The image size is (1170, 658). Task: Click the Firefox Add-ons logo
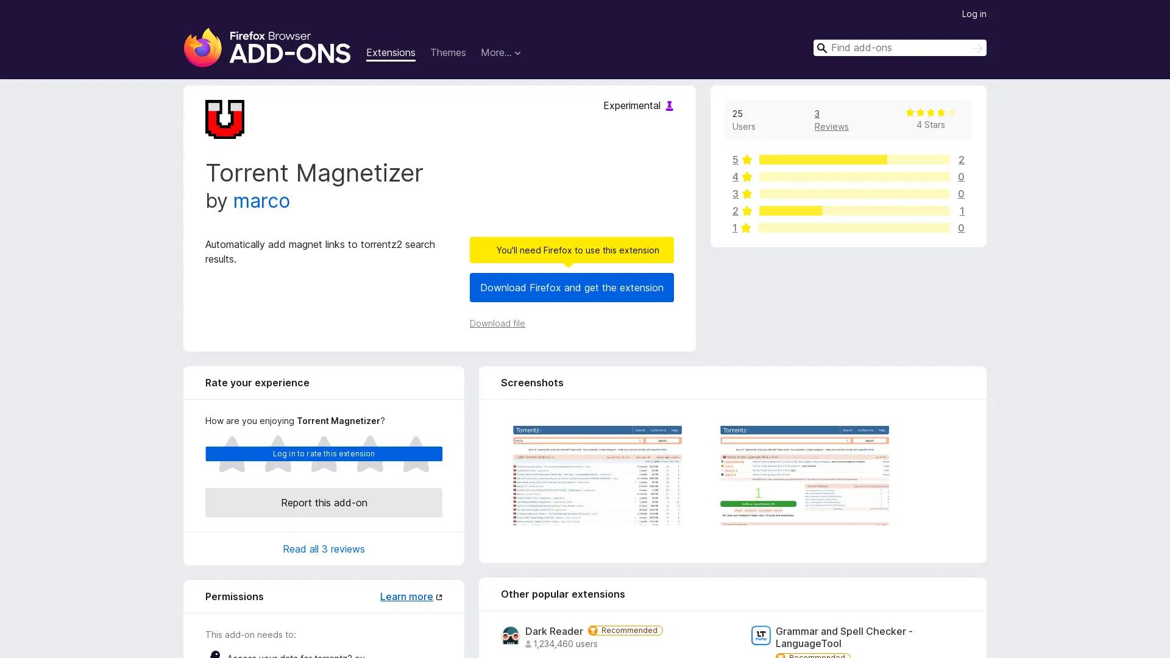coord(267,48)
